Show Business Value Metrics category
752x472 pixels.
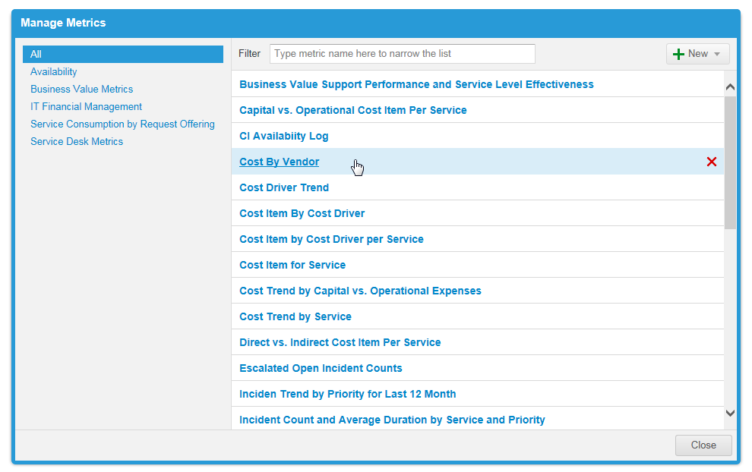click(81, 90)
